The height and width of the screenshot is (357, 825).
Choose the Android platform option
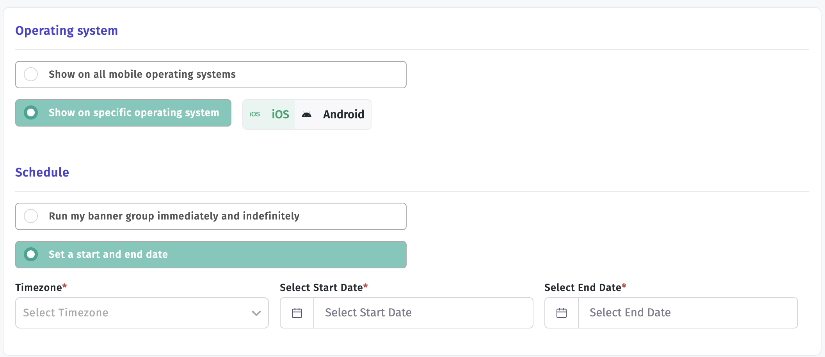pyautogui.click(x=333, y=114)
